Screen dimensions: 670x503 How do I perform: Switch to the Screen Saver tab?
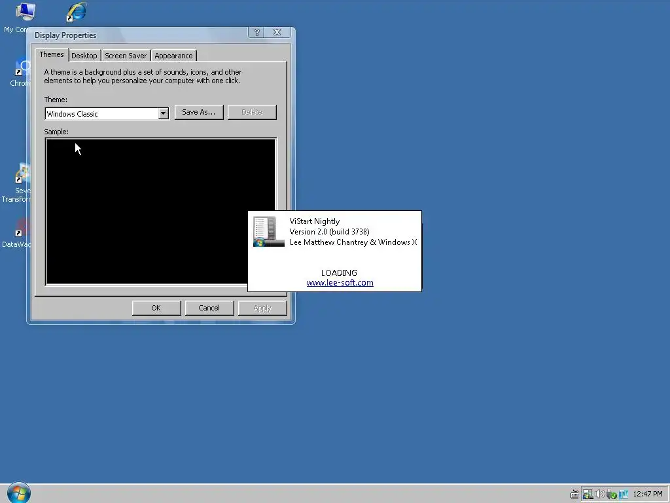[126, 56]
